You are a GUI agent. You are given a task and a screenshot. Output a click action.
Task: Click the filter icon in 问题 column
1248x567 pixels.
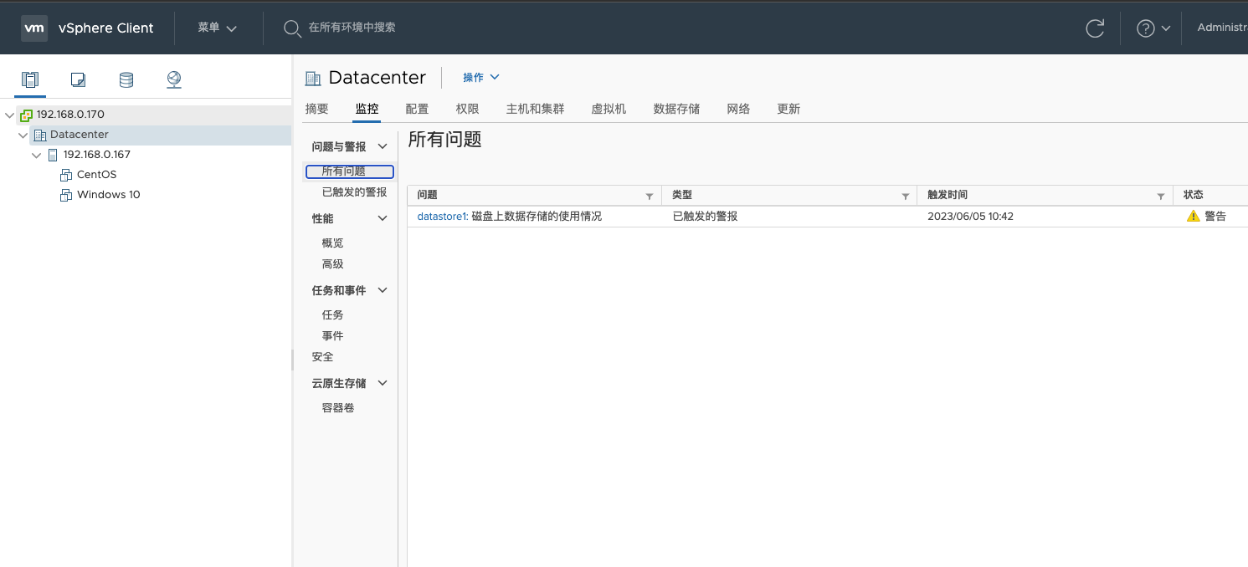(650, 196)
